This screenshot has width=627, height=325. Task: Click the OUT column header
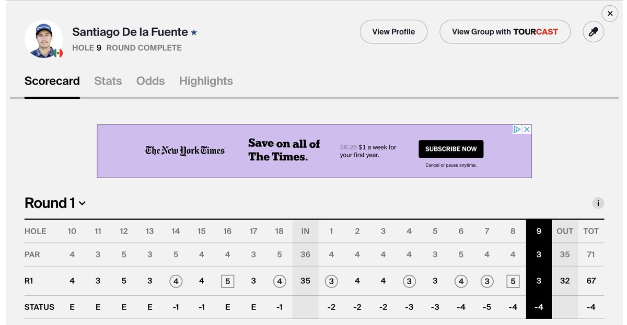pos(565,231)
